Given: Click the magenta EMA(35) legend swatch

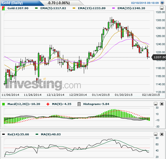Looking at the screenshot, I should pos(113,8).
